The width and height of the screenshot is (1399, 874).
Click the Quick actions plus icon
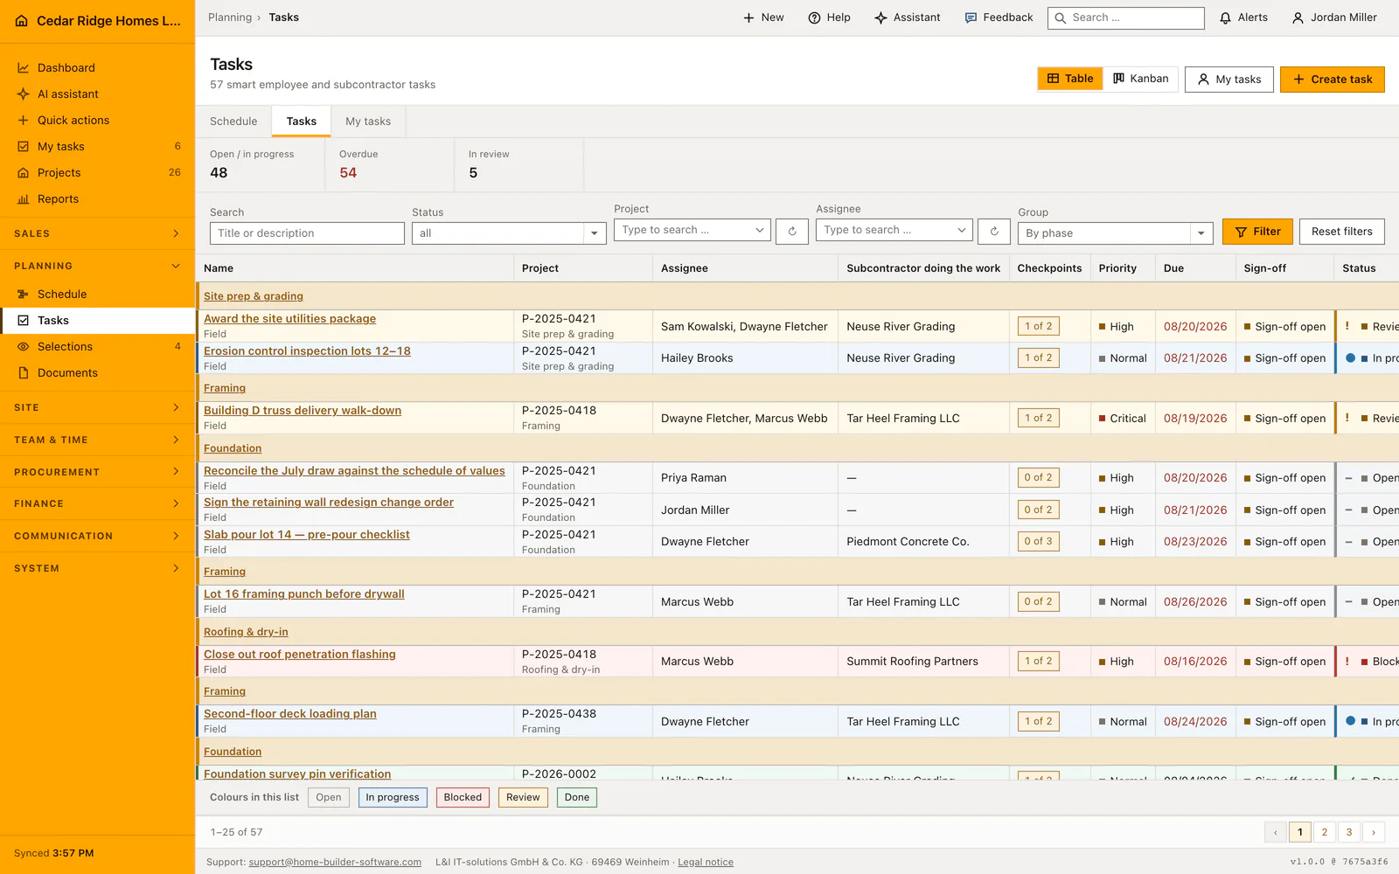(24, 121)
